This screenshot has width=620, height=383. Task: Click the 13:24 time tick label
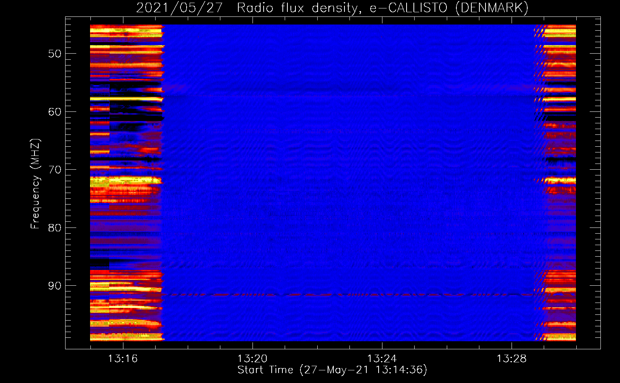pos(382,358)
